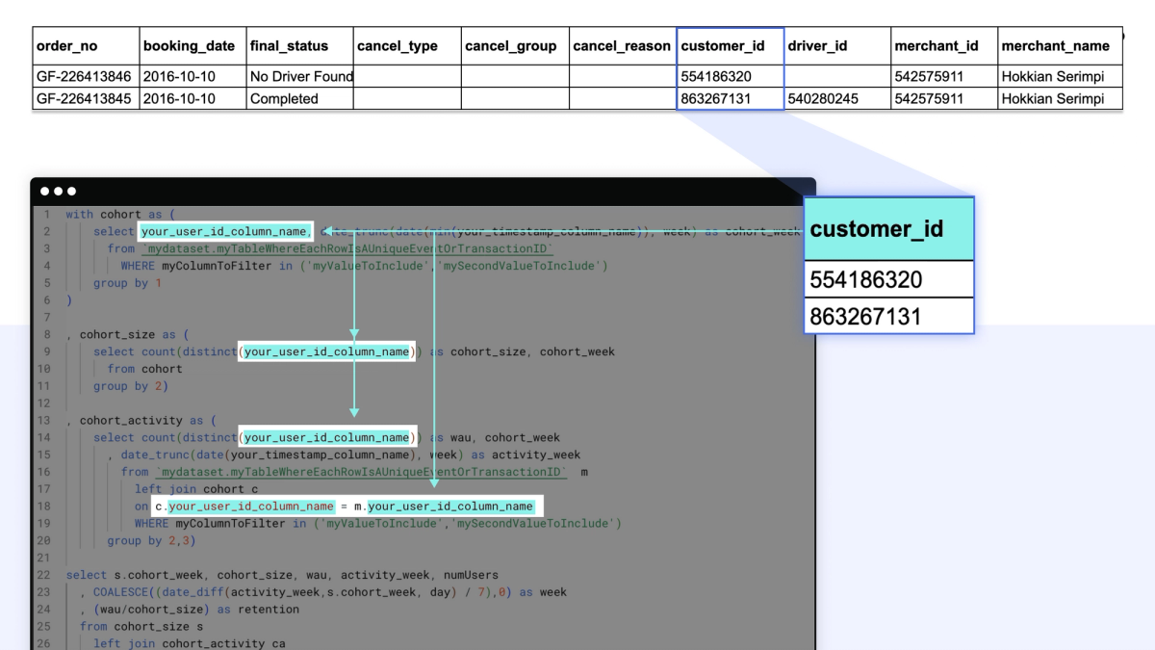Click the No Driver Found status cell

tap(300, 76)
